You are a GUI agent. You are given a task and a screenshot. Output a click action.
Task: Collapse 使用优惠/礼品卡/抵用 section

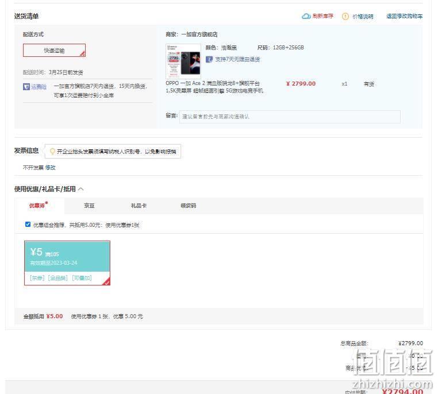80,189
